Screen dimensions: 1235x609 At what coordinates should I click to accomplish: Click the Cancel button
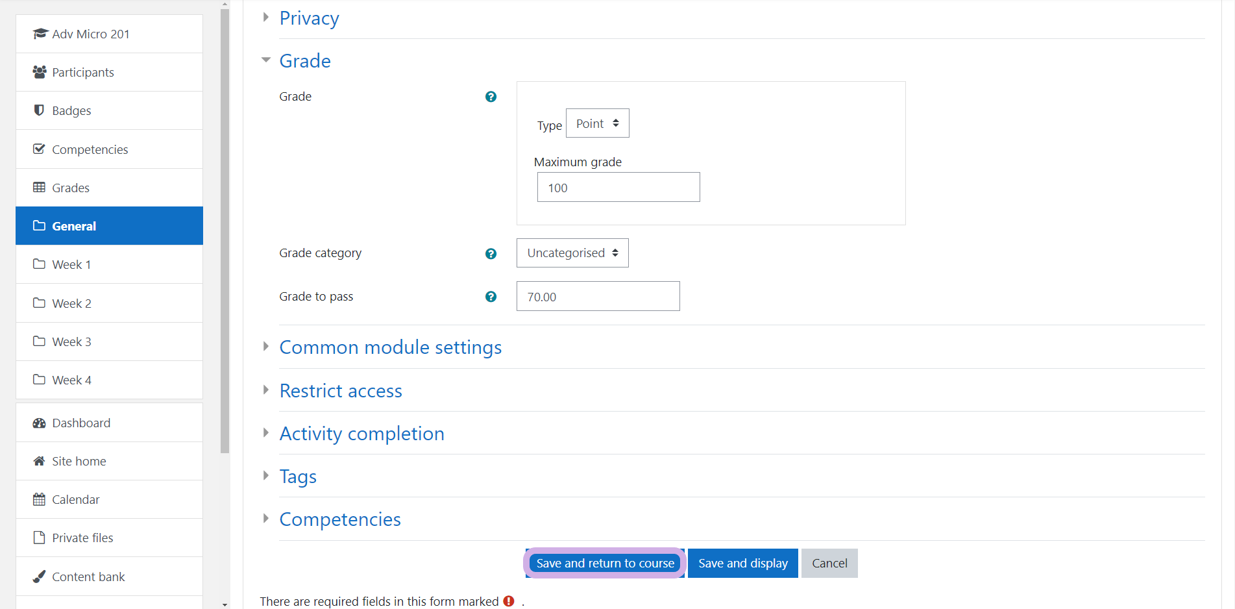click(x=829, y=563)
